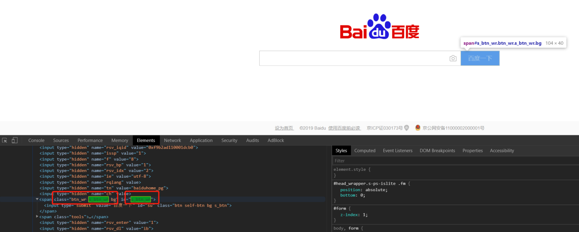
Task: Follow the 设为首页 footer link
Action: [284, 128]
